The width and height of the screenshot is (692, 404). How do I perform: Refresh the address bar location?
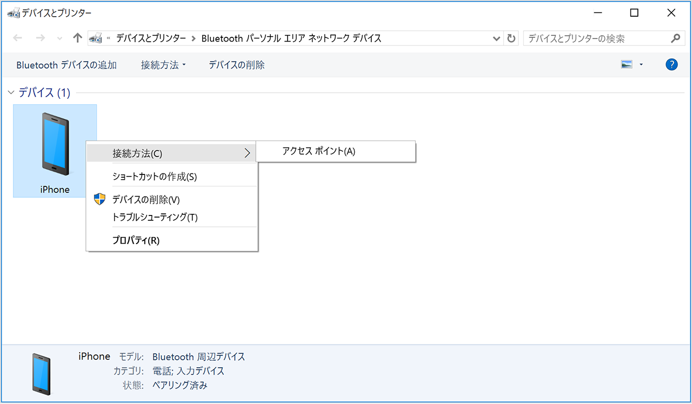511,38
